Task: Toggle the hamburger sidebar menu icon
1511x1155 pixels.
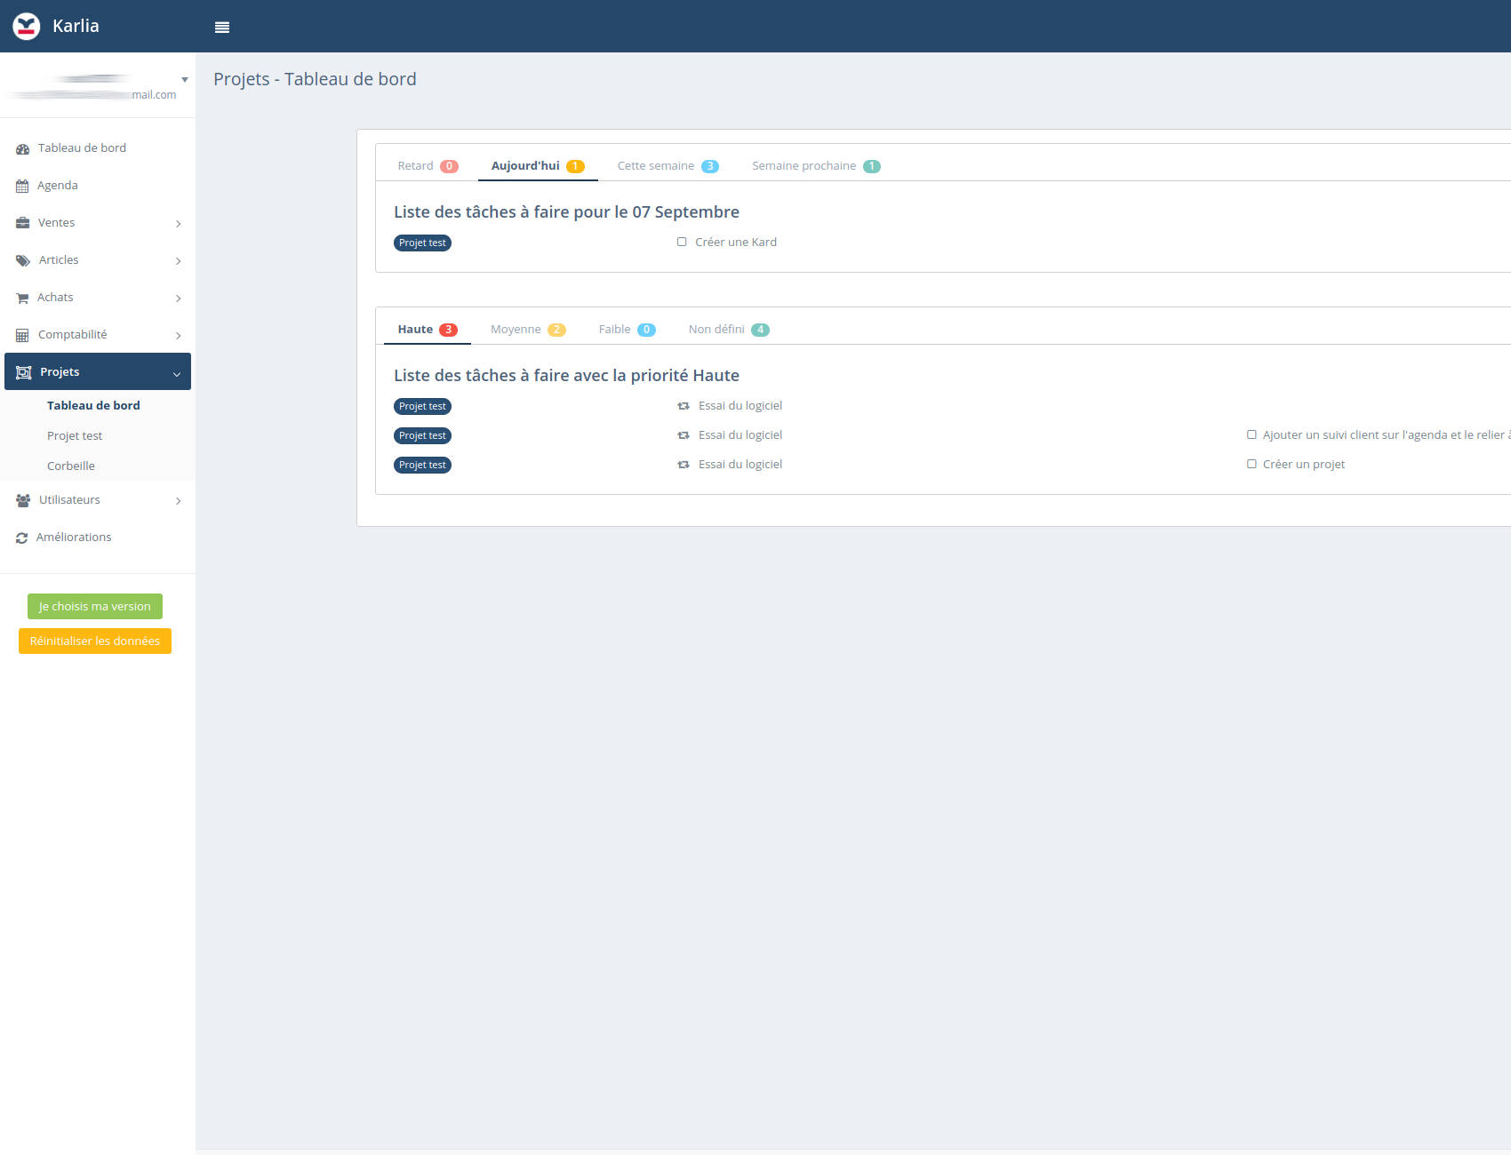Action: 222,28
